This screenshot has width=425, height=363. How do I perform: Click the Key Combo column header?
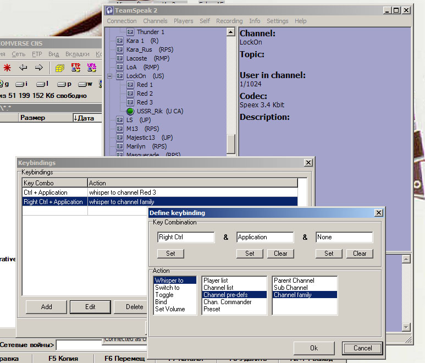click(x=55, y=183)
